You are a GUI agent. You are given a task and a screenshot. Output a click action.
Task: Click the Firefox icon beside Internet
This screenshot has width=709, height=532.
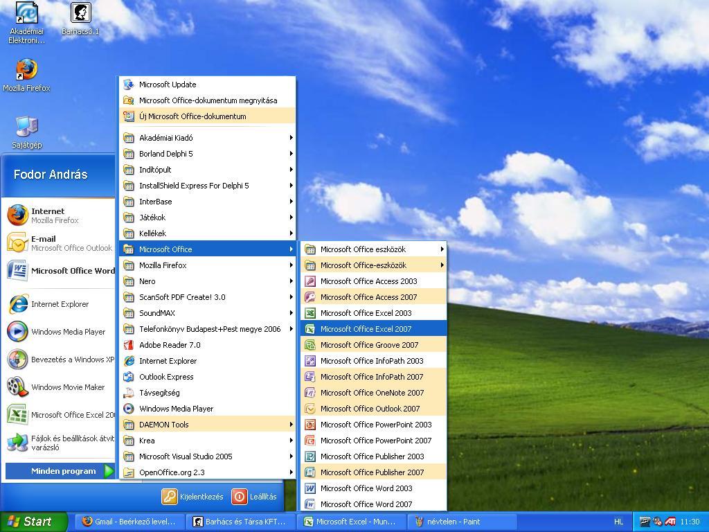[x=17, y=215]
